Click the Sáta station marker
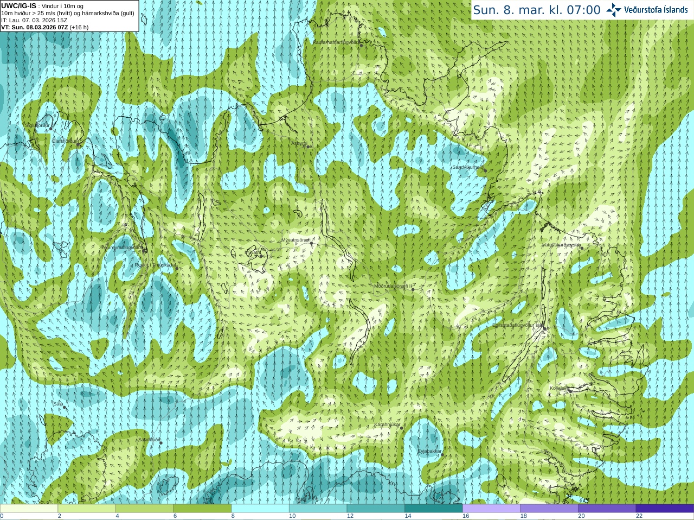The width and height of the screenshot is (694, 520). click(x=65, y=407)
